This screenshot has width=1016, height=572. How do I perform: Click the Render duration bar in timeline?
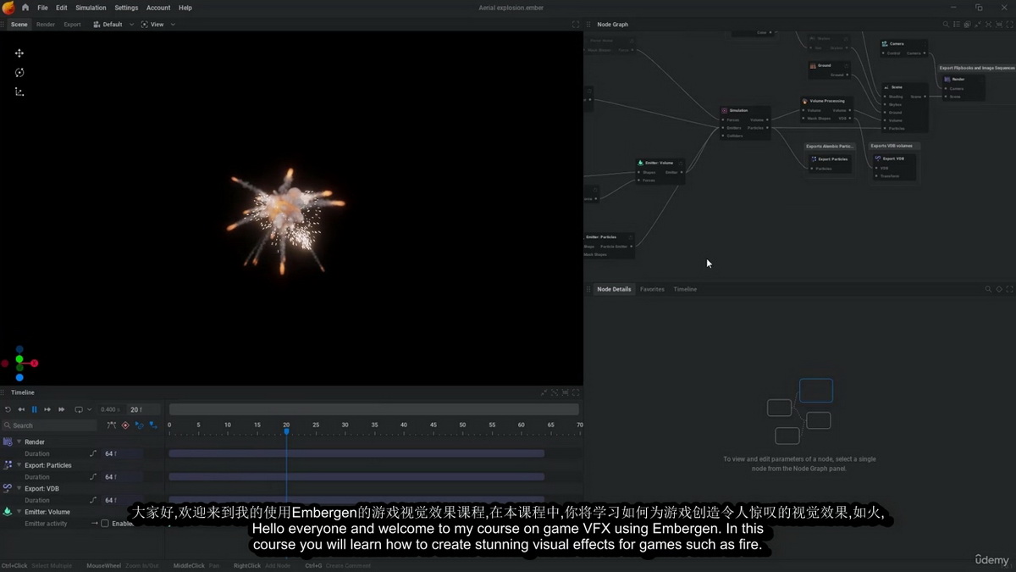pos(356,453)
